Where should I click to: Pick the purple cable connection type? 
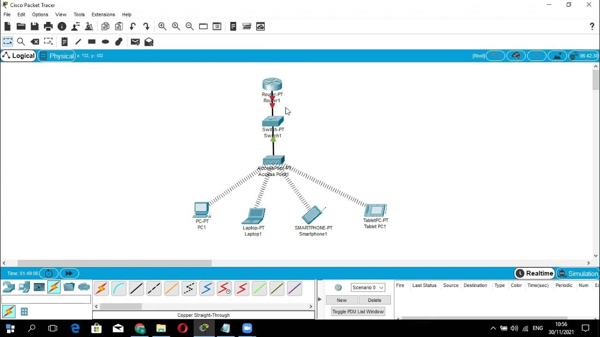tap(294, 289)
